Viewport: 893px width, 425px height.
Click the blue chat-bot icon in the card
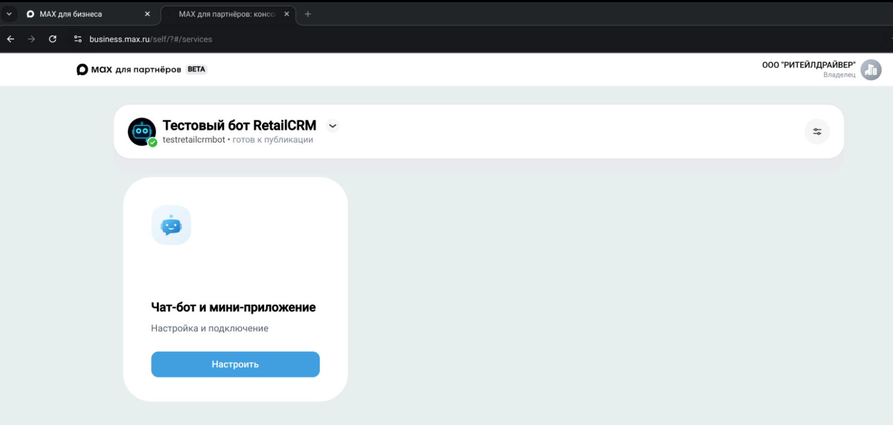tap(171, 225)
